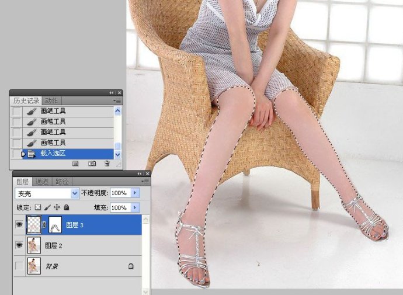The height and width of the screenshot is (295, 403).
Task: Expand the 填充 fill arrow
Action: pos(135,207)
